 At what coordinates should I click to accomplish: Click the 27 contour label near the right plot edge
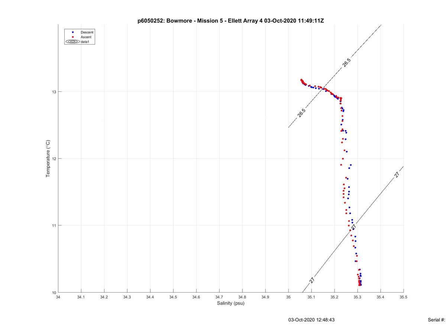click(x=397, y=175)
